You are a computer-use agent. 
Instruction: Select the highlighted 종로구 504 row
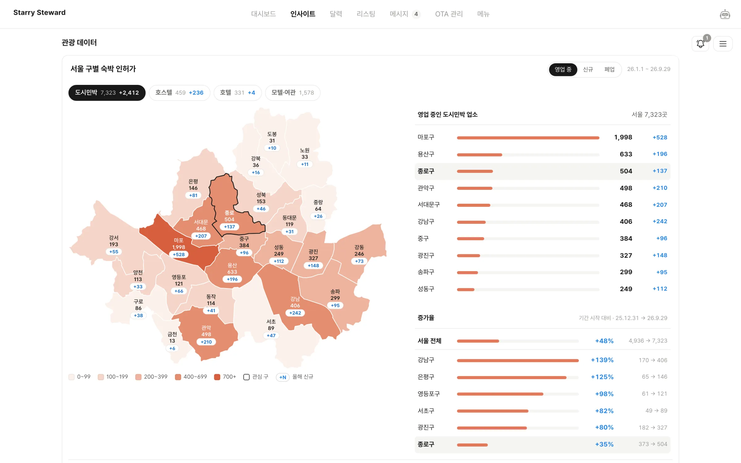(x=542, y=171)
